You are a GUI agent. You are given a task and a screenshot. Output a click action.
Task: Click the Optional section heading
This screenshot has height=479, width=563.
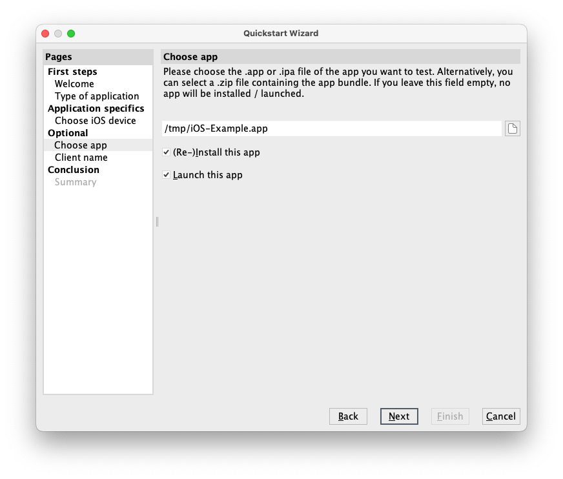(68, 133)
